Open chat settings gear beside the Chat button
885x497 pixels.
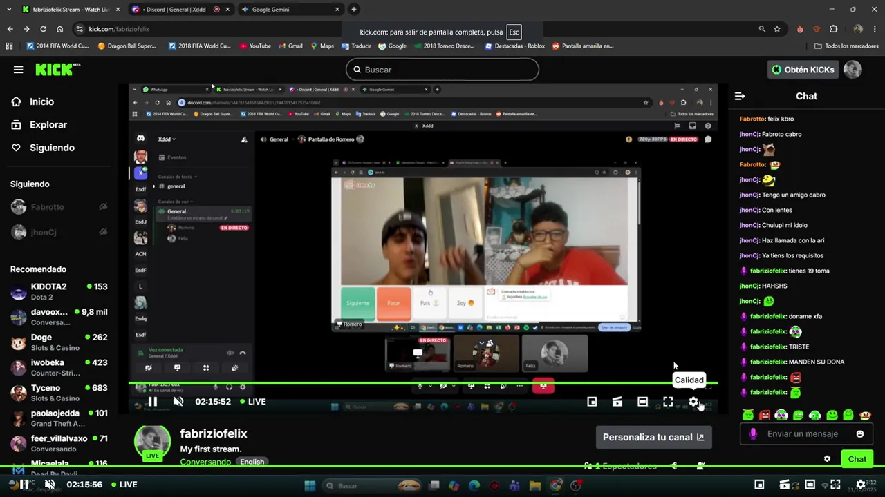[827, 459]
